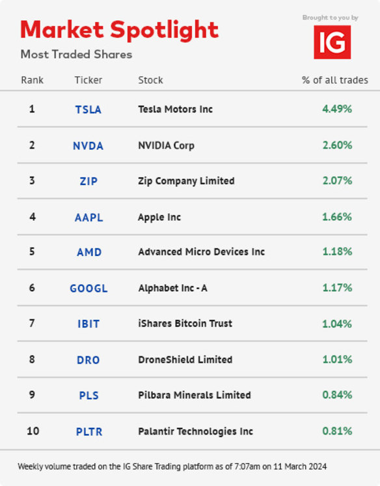Image resolution: width=380 pixels, height=486 pixels.
Task: Open the DRO ticker link
Action: (x=88, y=360)
